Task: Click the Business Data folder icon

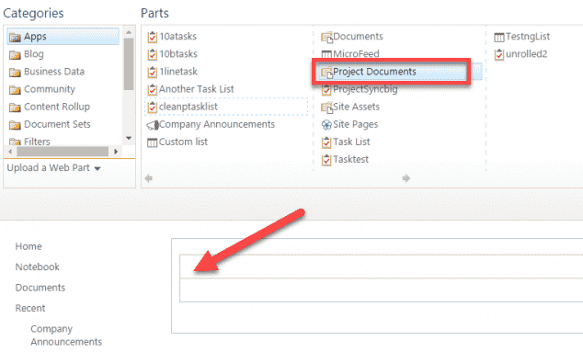Action: [x=15, y=72]
